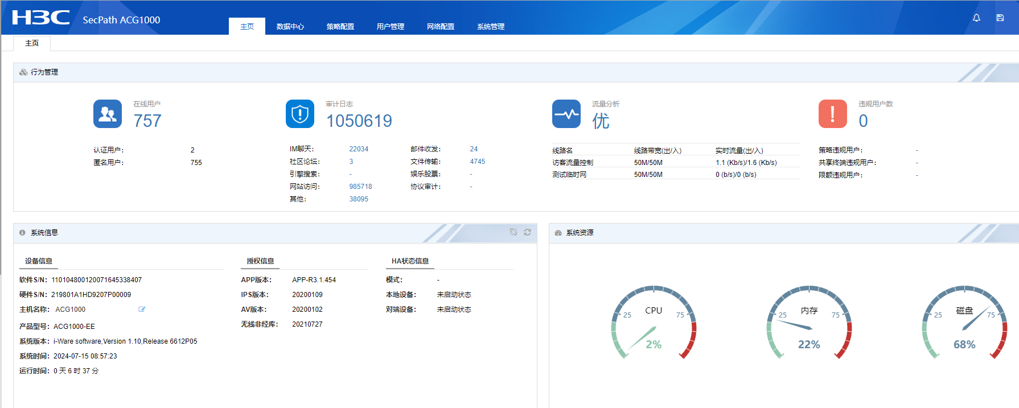This screenshot has height=408, width=1019.
Task: Click the 网站访问 count 985718
Action: [360, 187]
